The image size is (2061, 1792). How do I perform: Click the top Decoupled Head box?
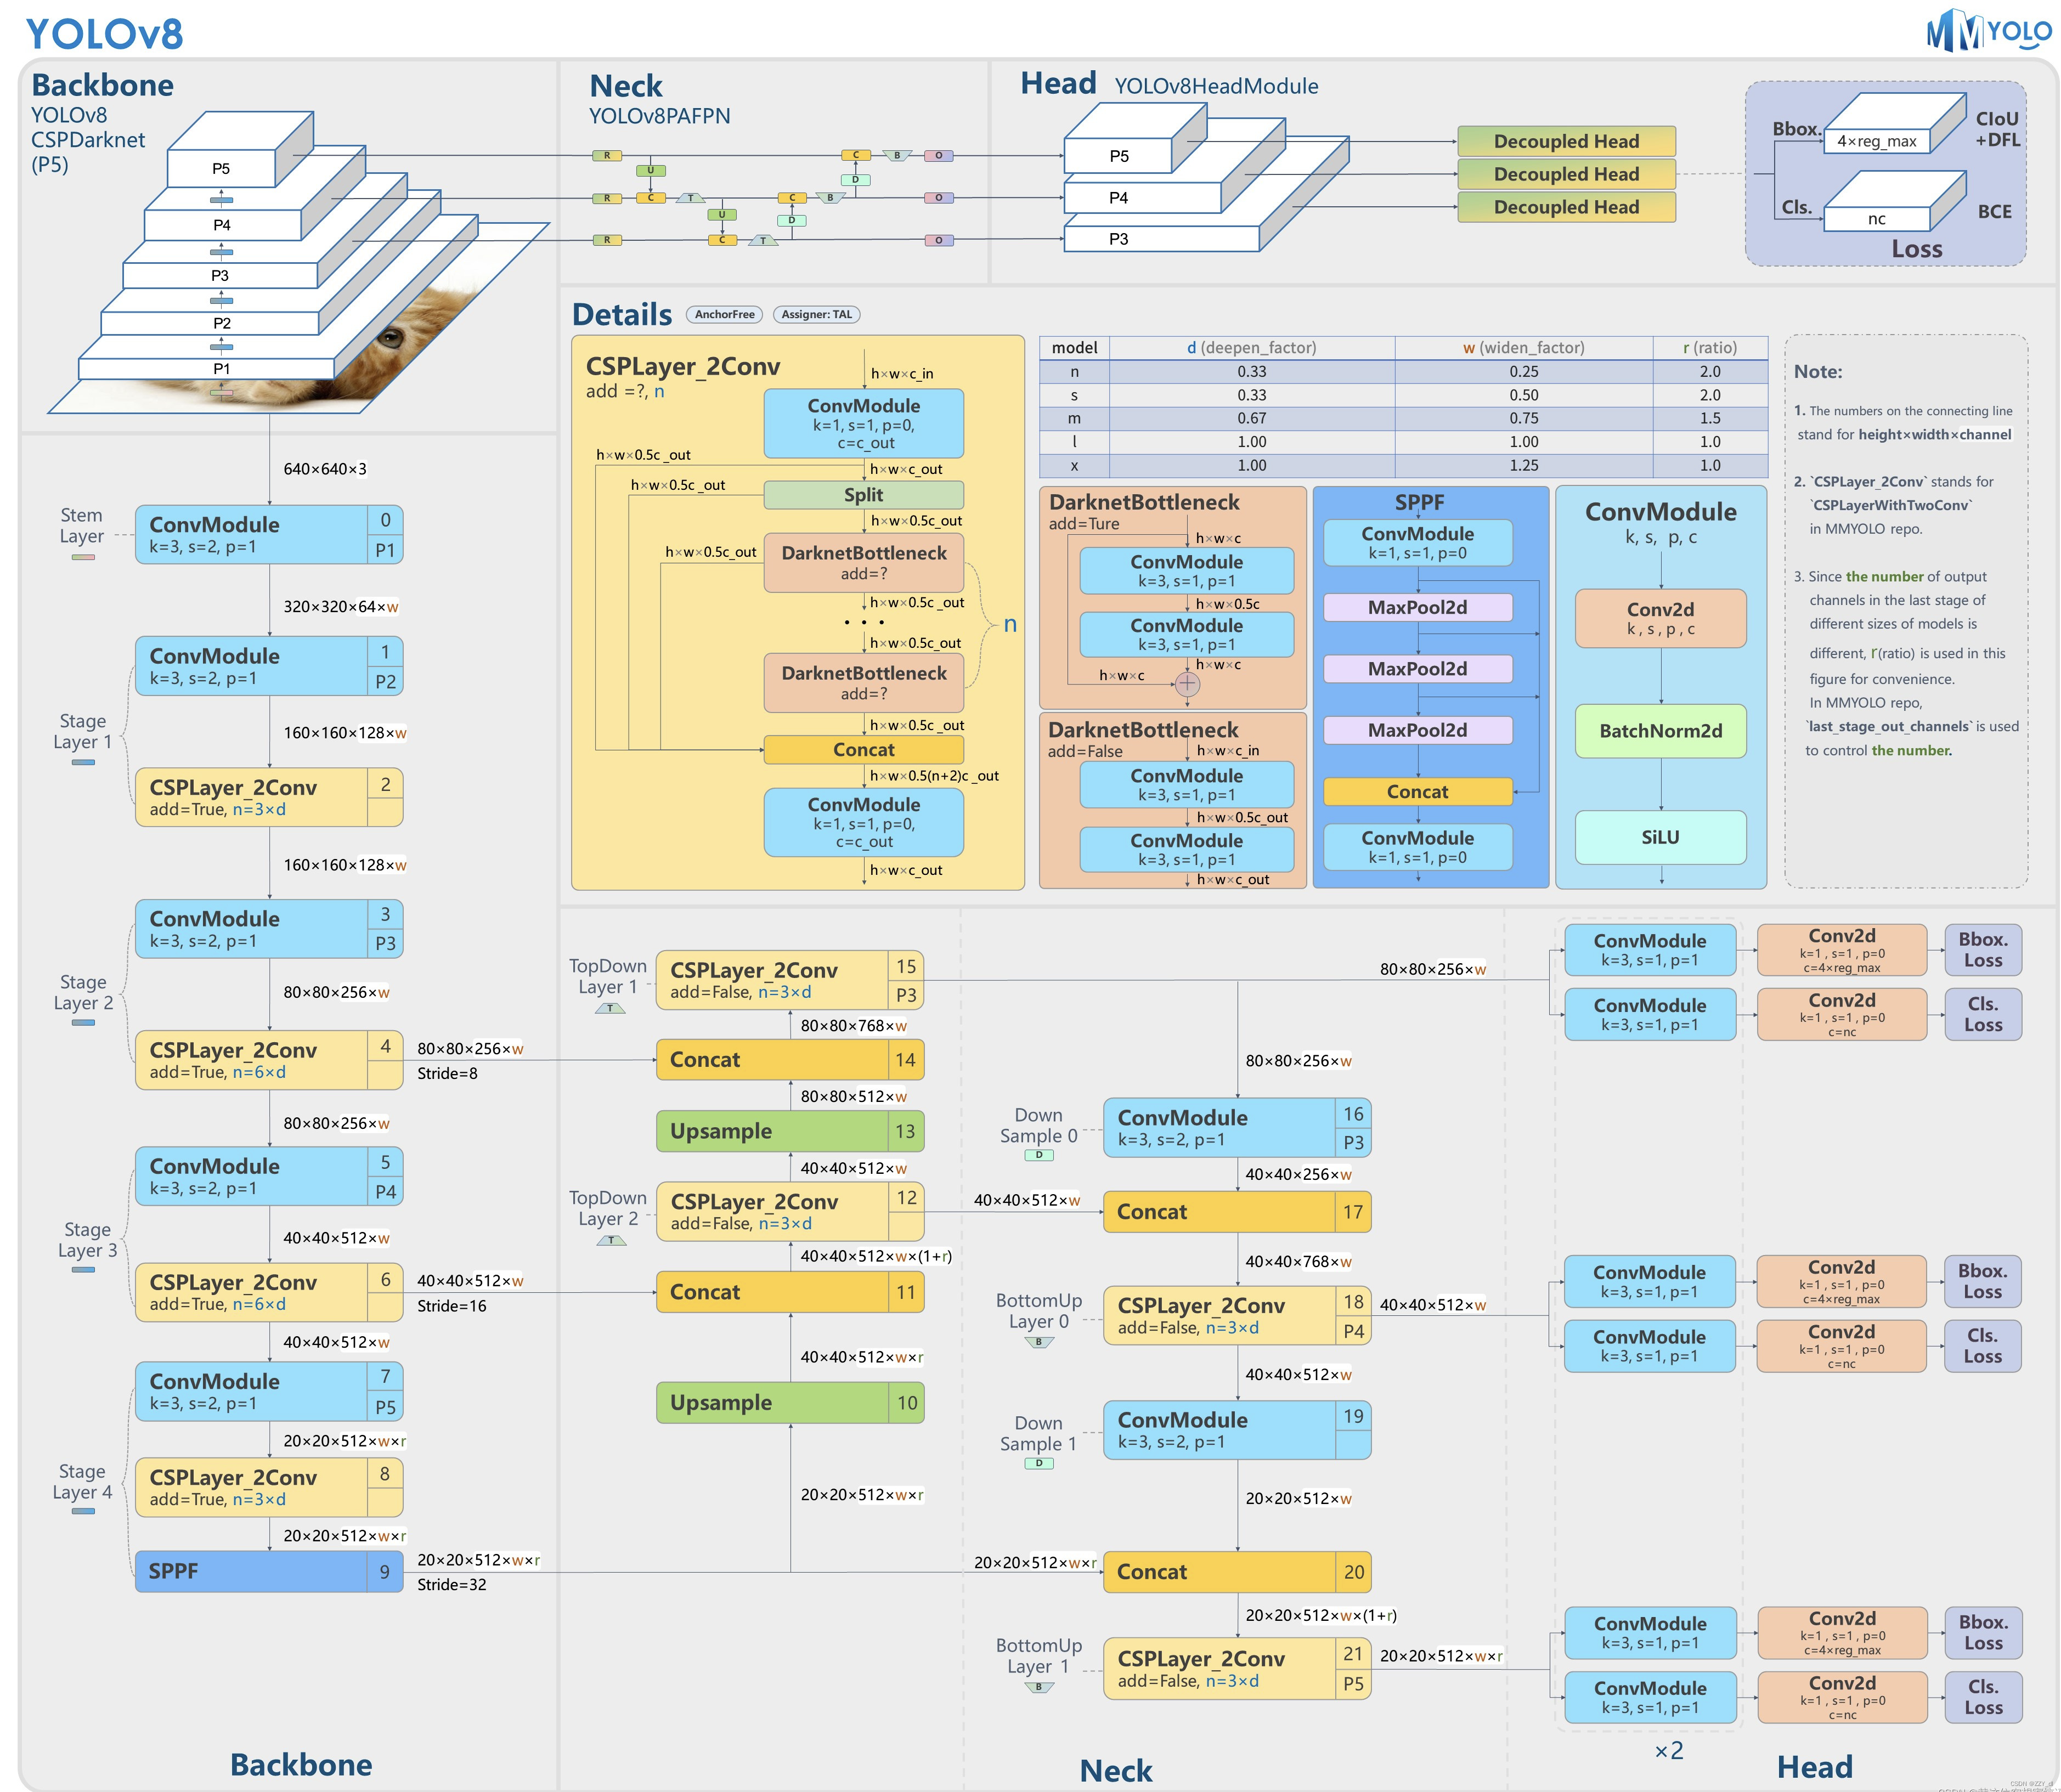[1566, 141]
